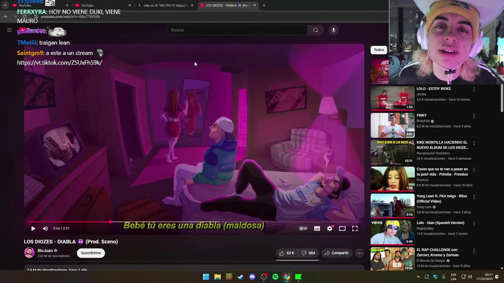Open the YouTube hamburger guide menu

point(9,30)
